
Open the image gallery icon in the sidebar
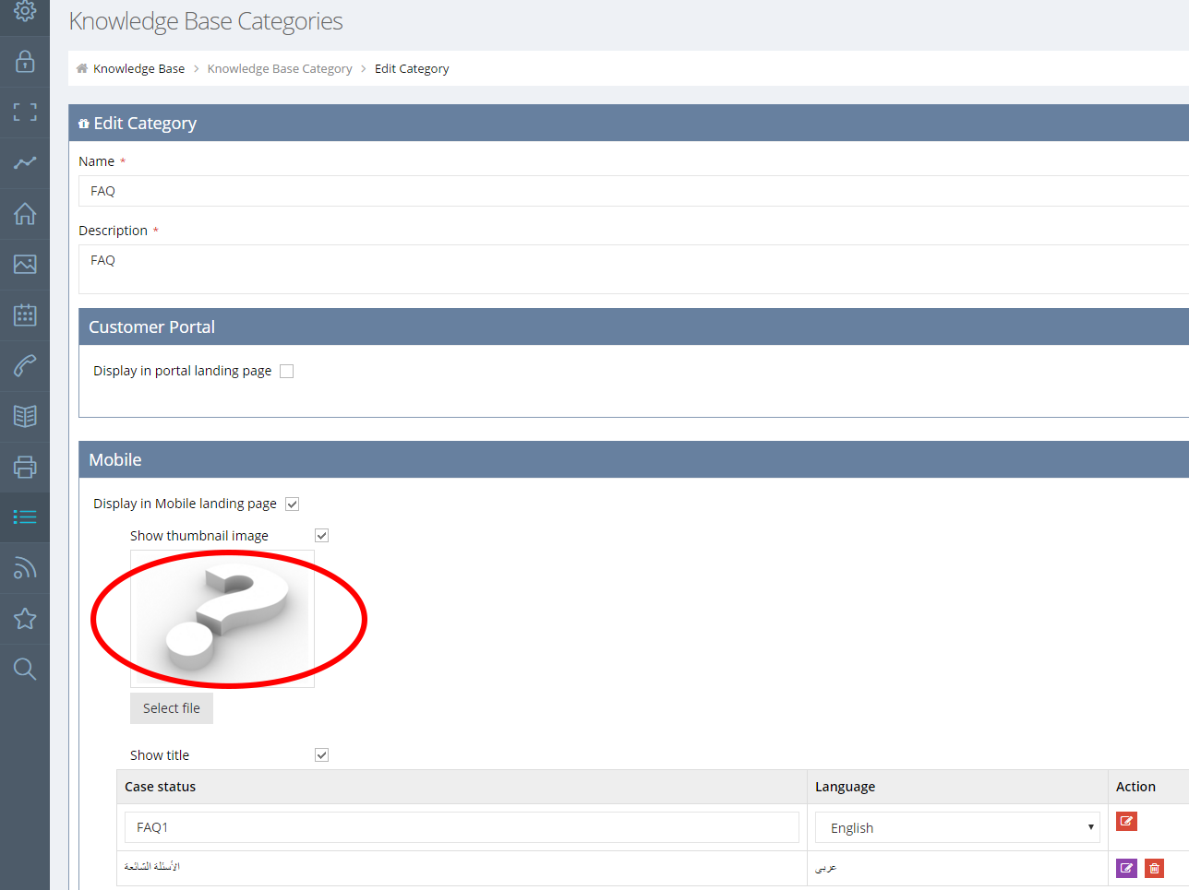click(x=25, y=265)
